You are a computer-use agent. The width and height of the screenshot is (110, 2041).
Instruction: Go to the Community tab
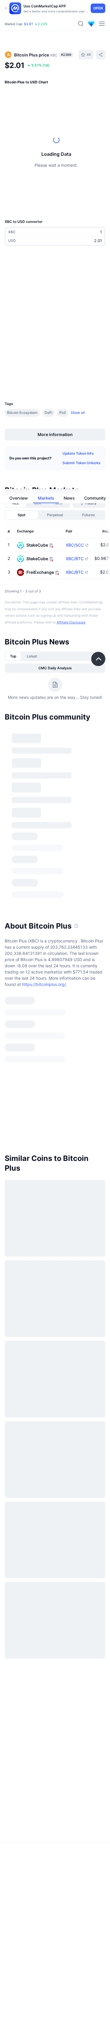pos(95,498)
